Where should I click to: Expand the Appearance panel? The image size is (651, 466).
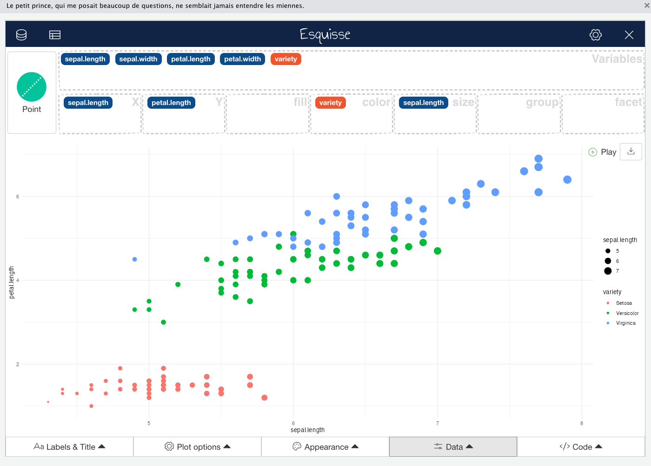(x=325, y=447)
